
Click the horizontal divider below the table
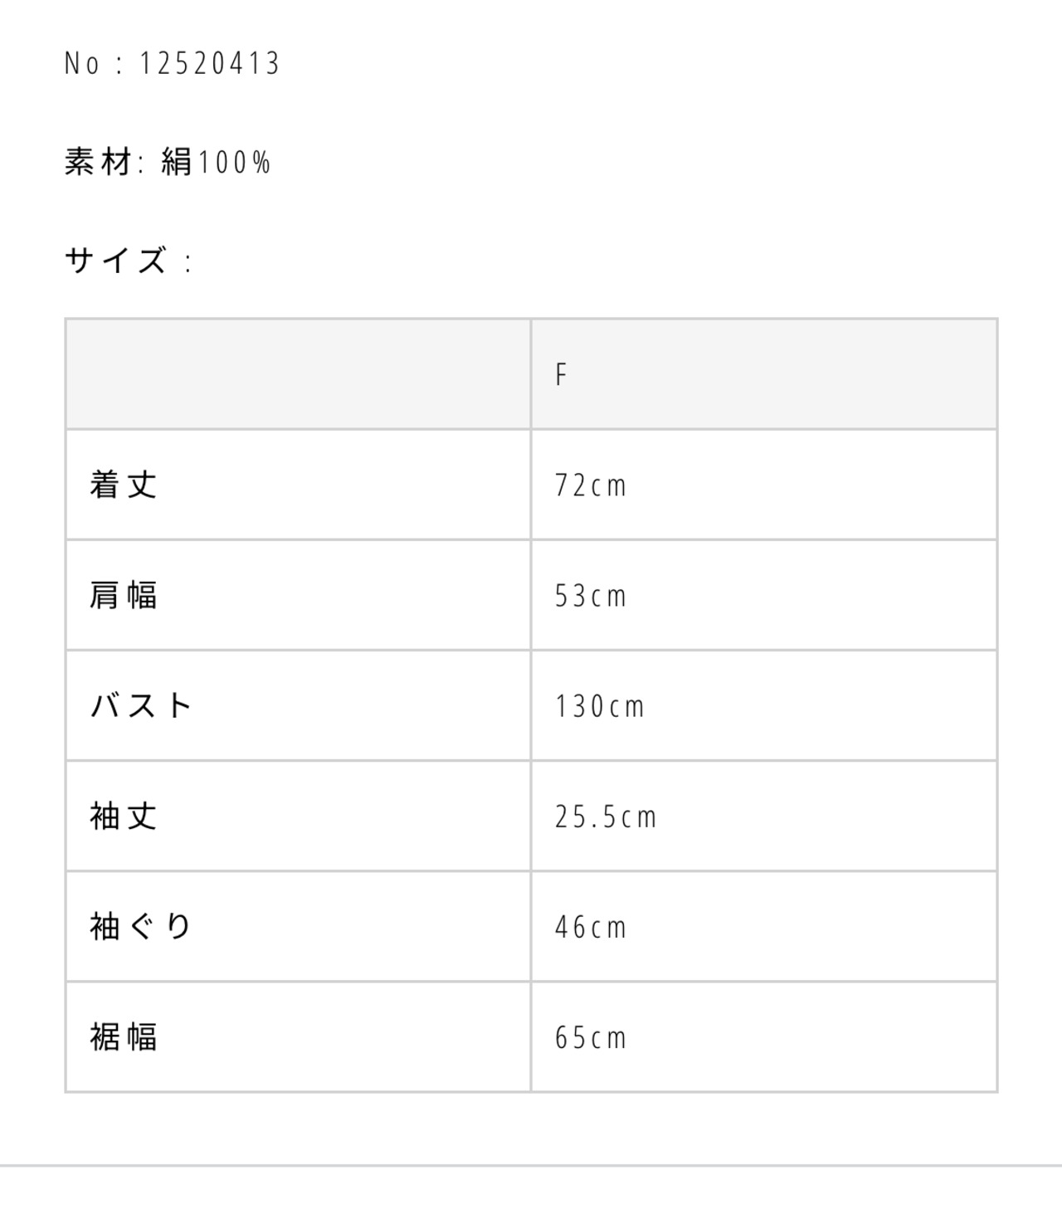click(531, 1165)
